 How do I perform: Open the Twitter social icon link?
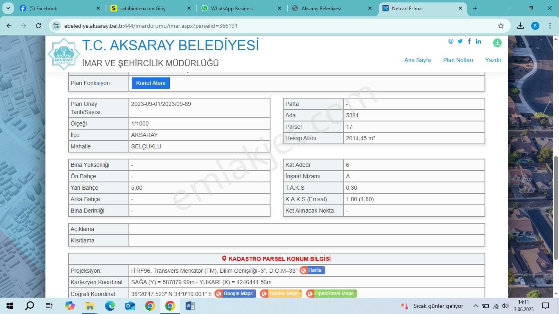(x=460, y=41)
